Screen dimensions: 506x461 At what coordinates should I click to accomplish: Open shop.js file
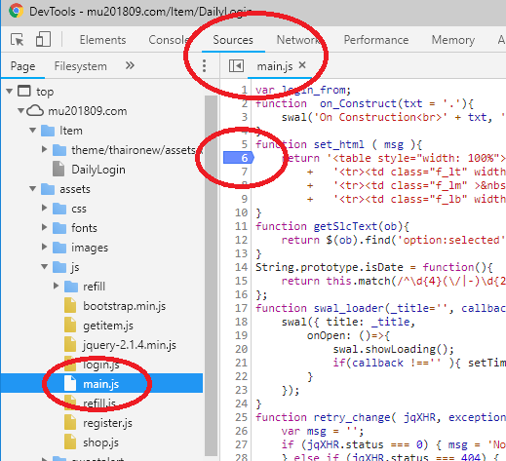pyautogui.click(x=100, y=442)
